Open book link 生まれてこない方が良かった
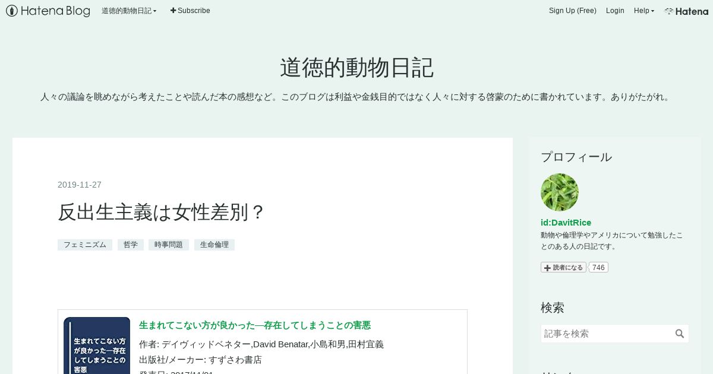This screenshot has width=713, height=374. [x=255, y=325]
